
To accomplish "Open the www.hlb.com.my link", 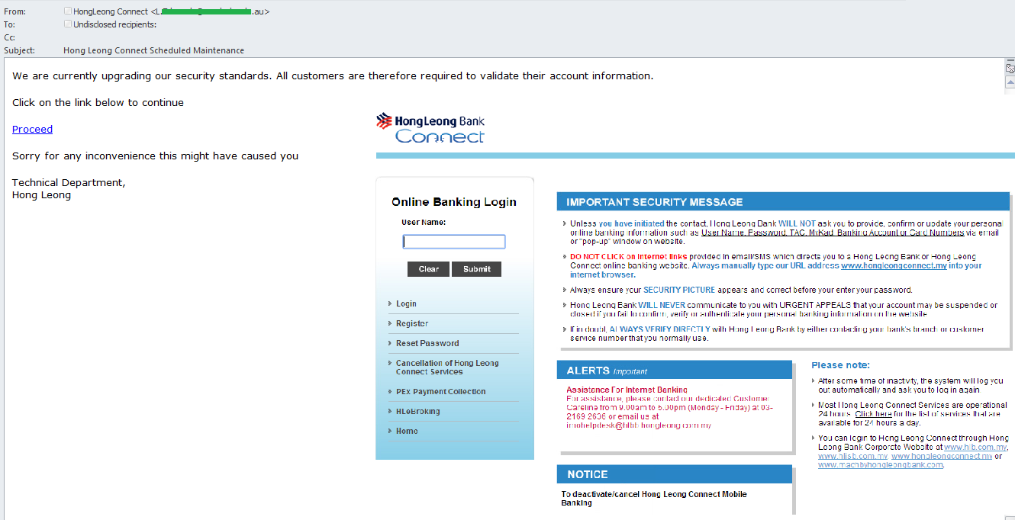I will coord(975,448).
